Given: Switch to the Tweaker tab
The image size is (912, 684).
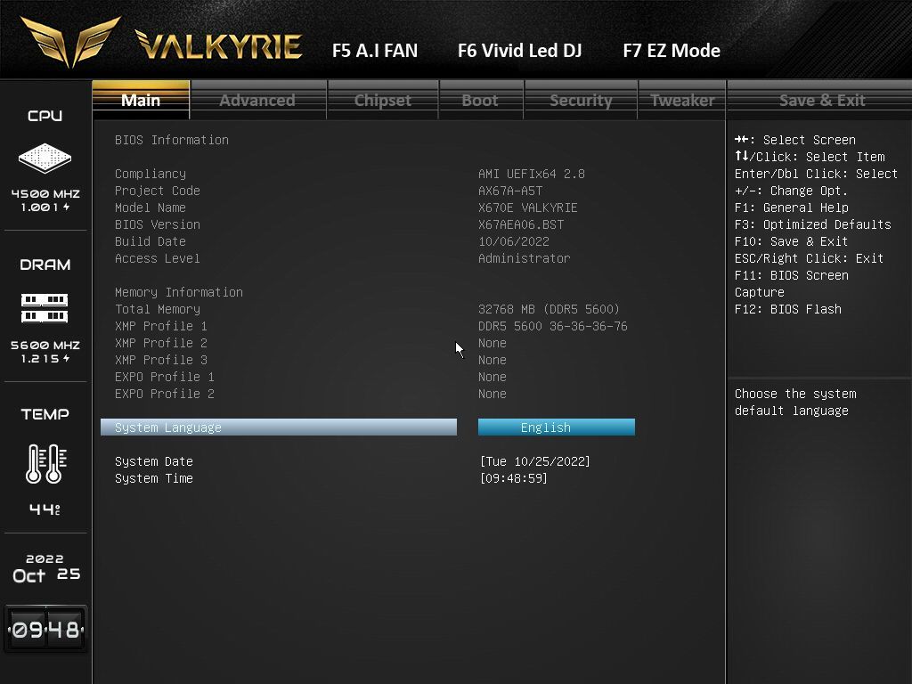Looking at the screenshot, I should 681,100.
